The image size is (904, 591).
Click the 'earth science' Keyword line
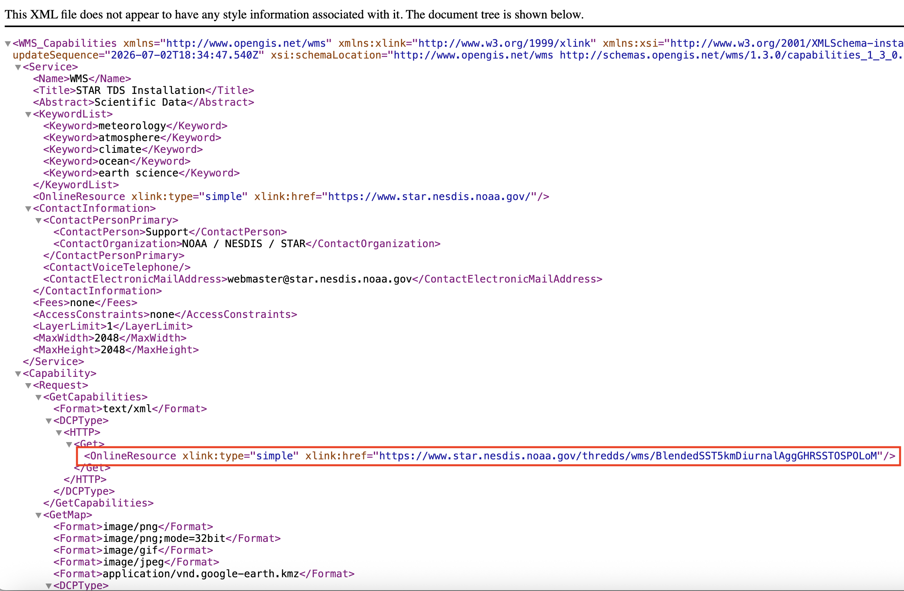141,173
